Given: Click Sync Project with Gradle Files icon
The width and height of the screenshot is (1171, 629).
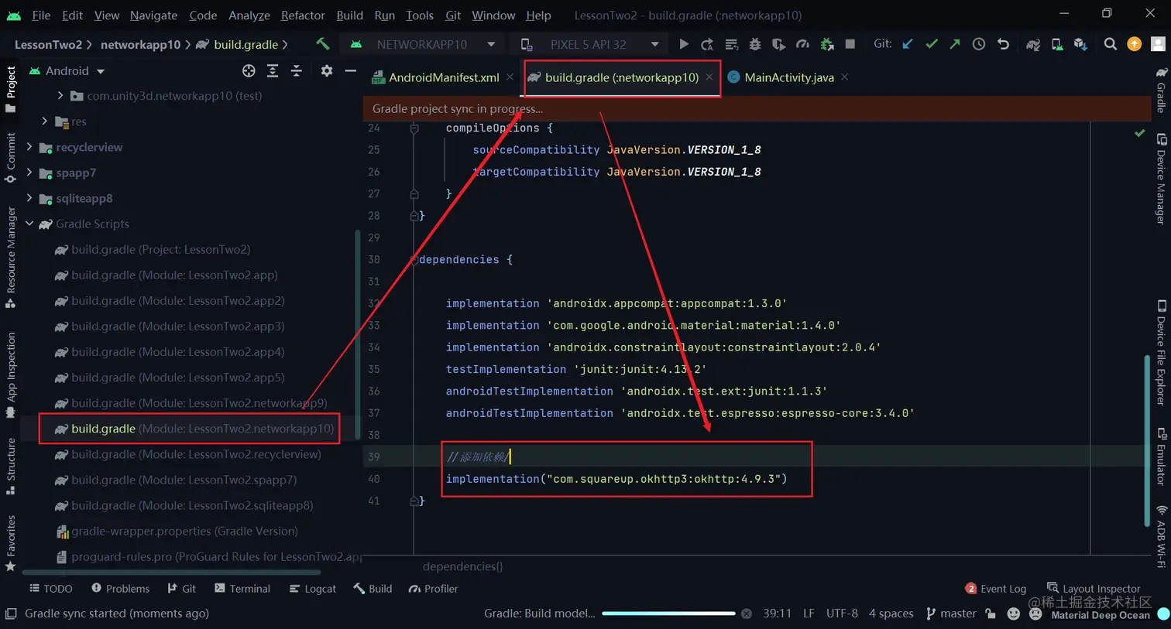Looking at the screenshot, I should 1033,44.
